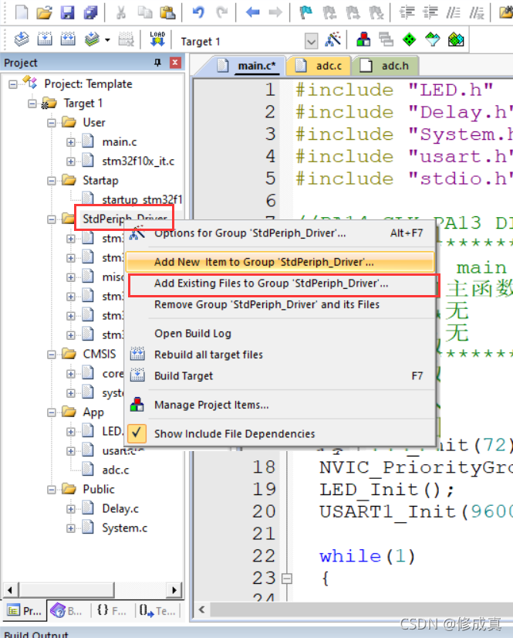Insert a bookmark with the flag icon
The image size is (513, 638).
(x=305, y=12)
